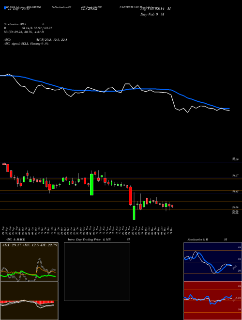This screenshot has width=242, height=320.
Task: Click the 'ADX: 29.17 +DY: 12.5 -DY: 22.79' header
Action: click(x=30, y=245)
